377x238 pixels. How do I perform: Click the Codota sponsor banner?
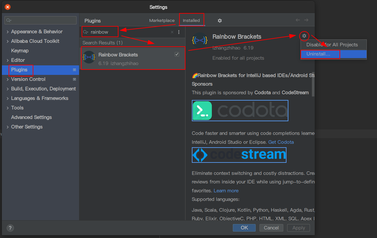pyautogui.click(x=240, y=111)
